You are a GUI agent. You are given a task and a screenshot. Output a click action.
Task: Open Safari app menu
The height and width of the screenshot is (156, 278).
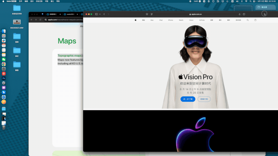[12, 1]
